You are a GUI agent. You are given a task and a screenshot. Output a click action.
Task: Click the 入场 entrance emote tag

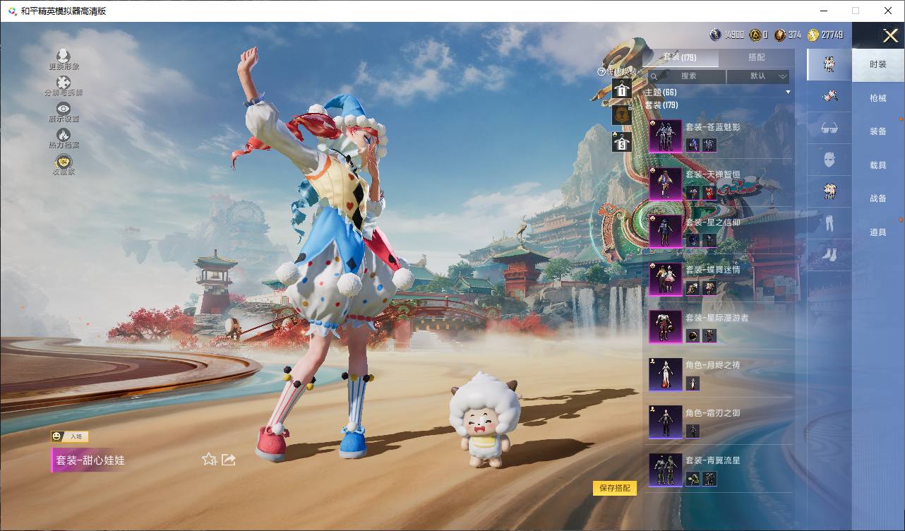pos(69,436)
